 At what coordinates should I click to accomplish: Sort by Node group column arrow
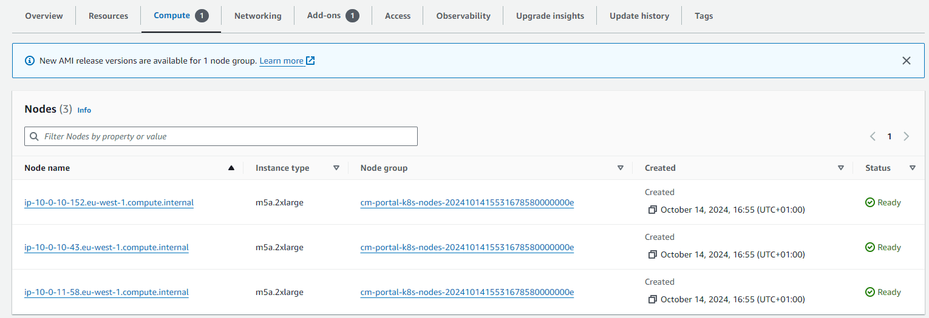[621, 168]
